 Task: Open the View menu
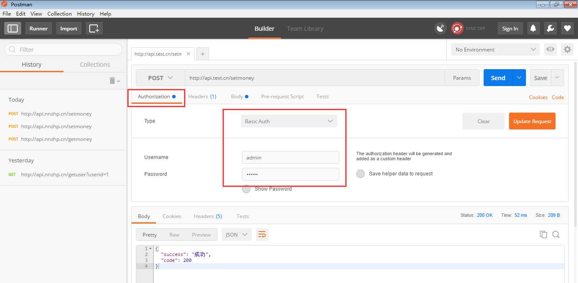pyautogui.click(x=36, y=13)
